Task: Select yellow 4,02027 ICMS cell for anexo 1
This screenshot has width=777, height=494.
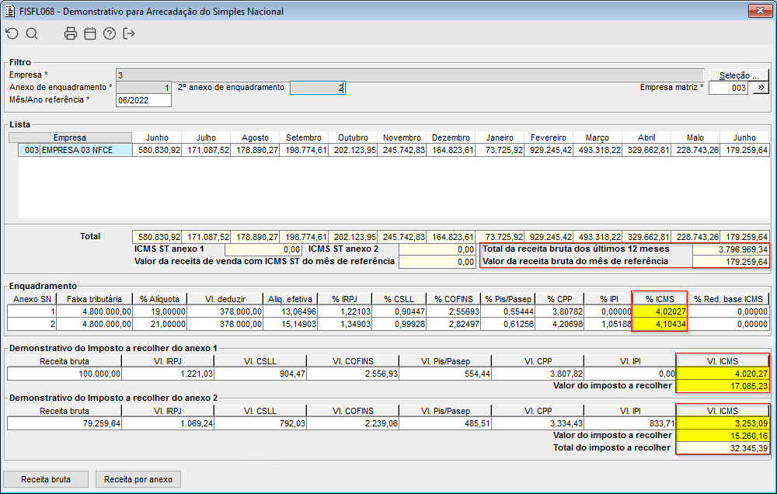Action: 659,311
